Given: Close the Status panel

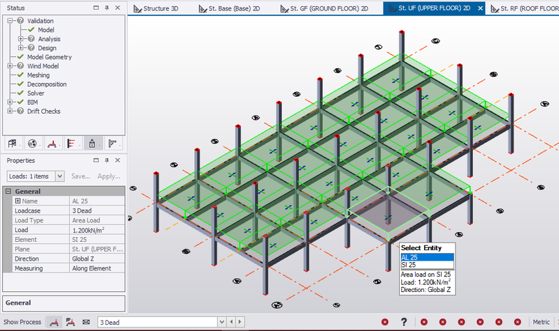Looking at the screenshot, I should click(117, 8).
